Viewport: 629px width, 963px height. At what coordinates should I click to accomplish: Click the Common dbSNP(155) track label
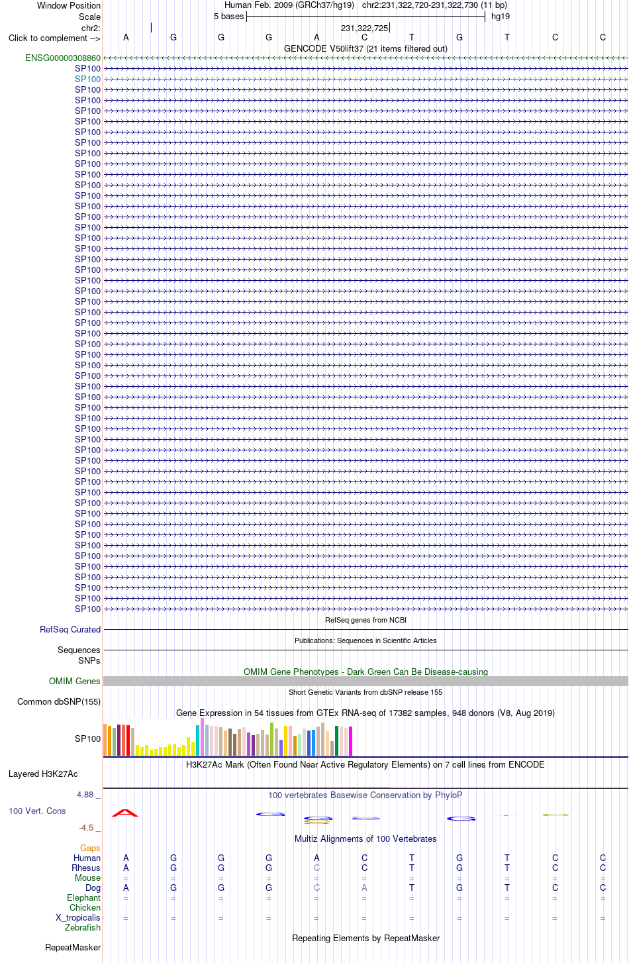59,702
